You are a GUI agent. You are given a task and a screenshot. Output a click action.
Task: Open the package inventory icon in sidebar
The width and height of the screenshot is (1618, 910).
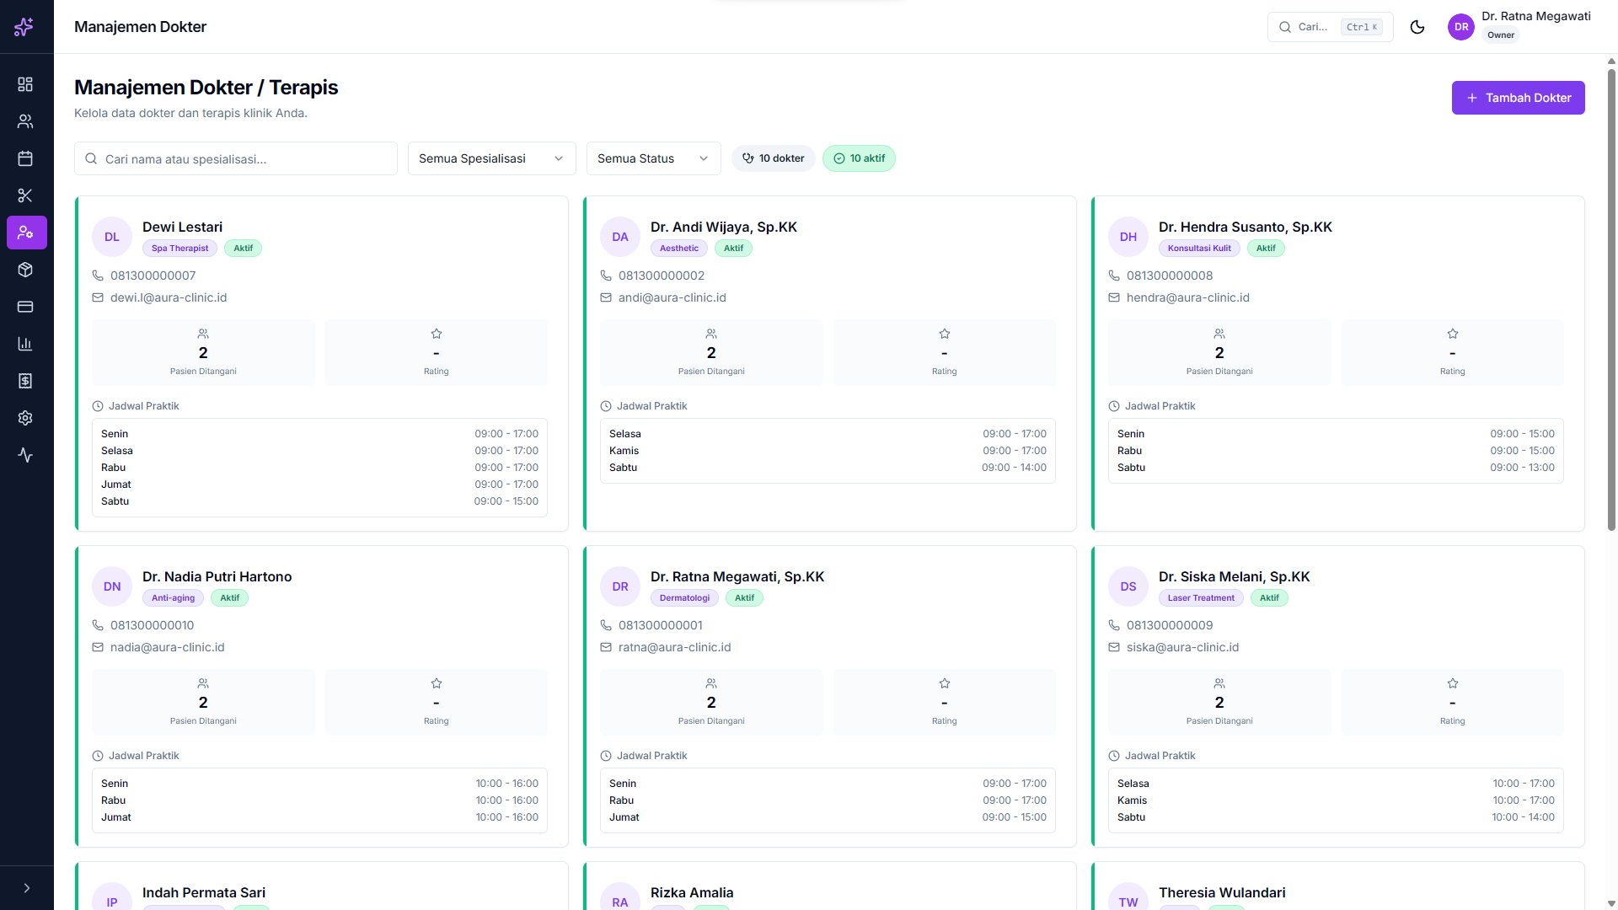(x=25, y=270)
